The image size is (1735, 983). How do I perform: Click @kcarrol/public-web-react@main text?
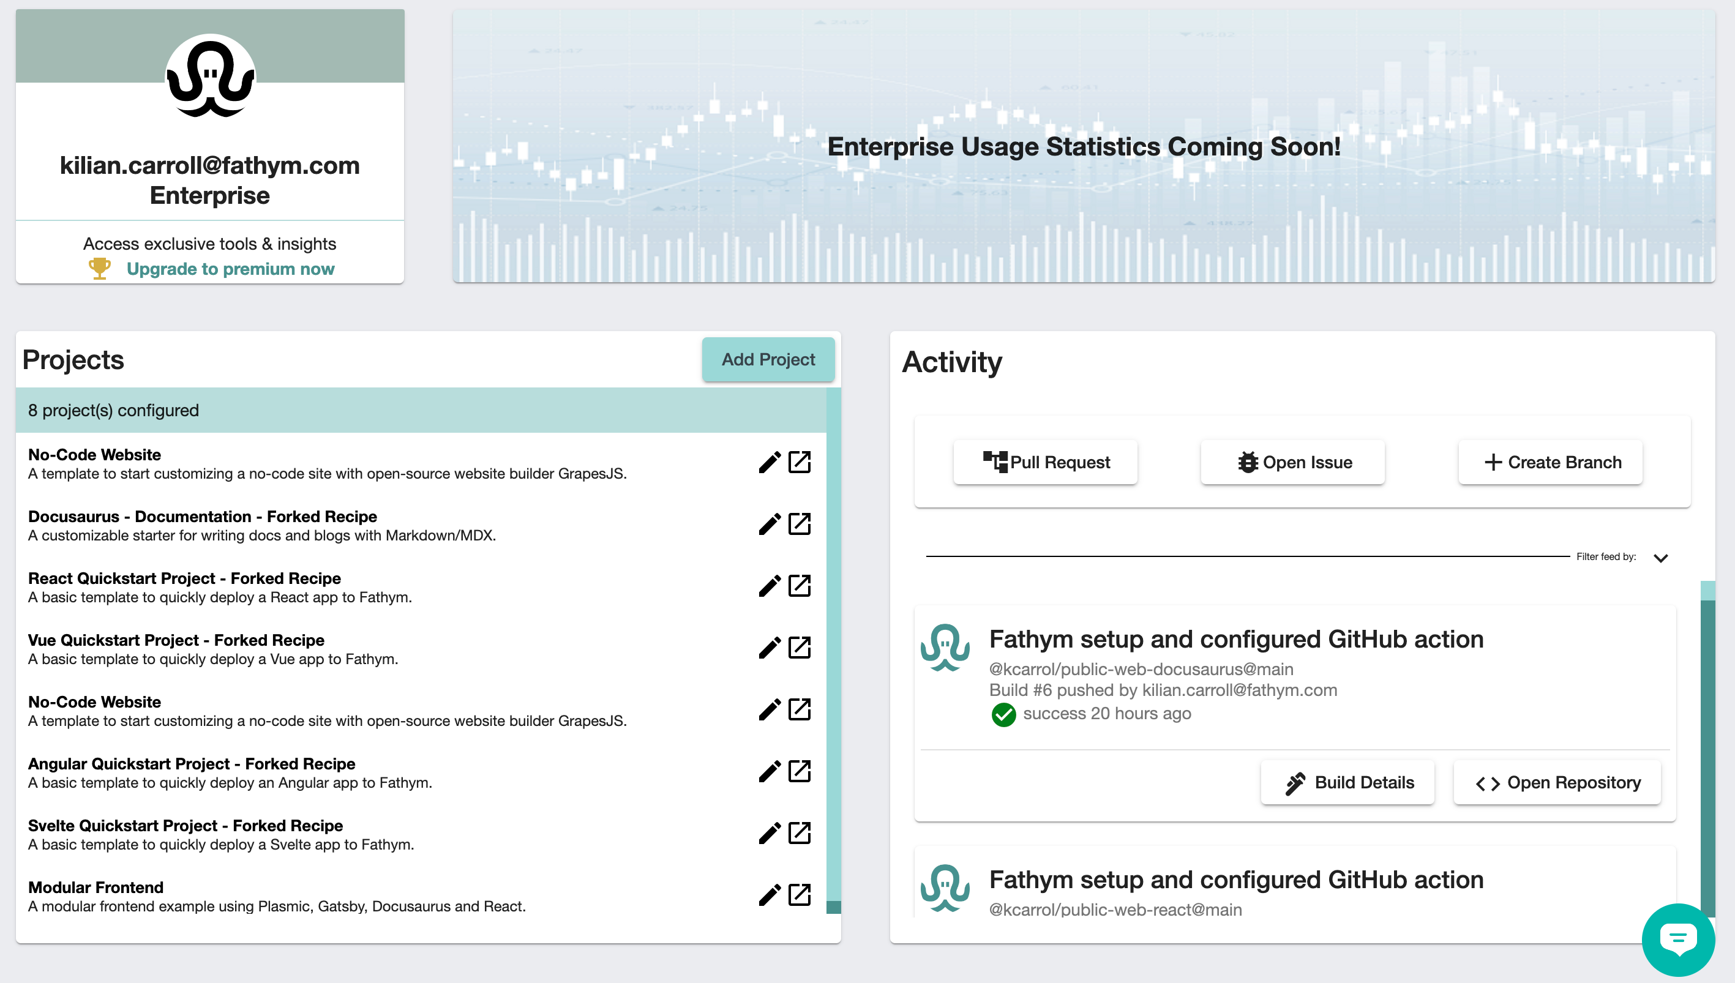pyautogui.click(x=1115, y=910)
